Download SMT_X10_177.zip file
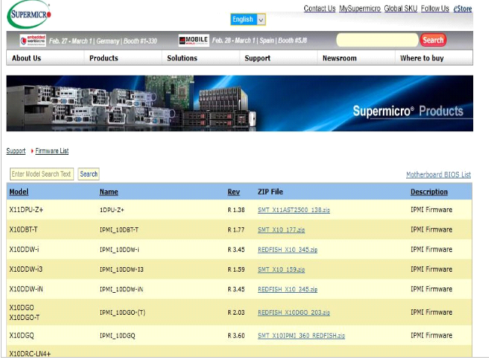This screenshot has height=360, width=489. [x=281, y=229]
